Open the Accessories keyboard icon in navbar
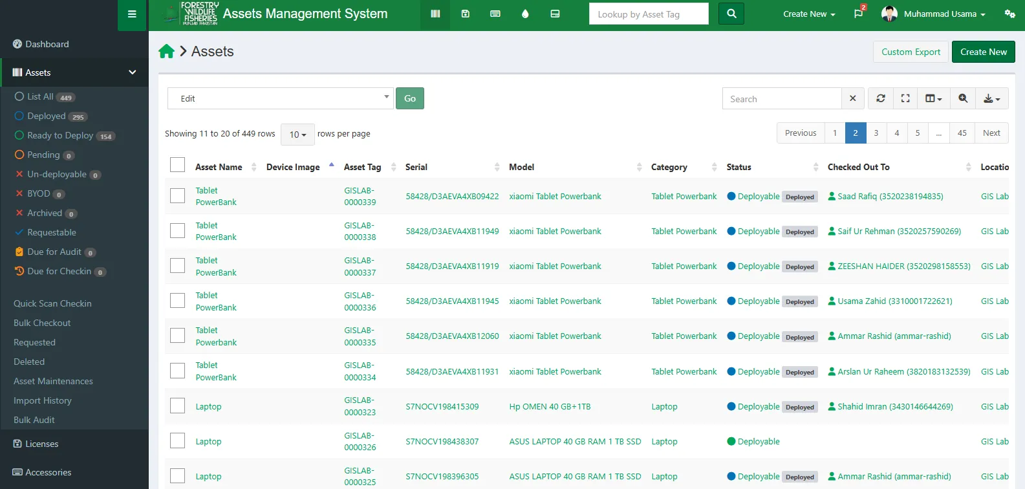1025x489 pixels. tap(495, 14)
